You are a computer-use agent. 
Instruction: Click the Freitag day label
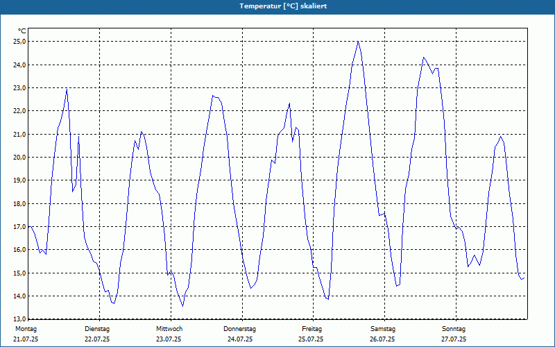pos(311,329)
